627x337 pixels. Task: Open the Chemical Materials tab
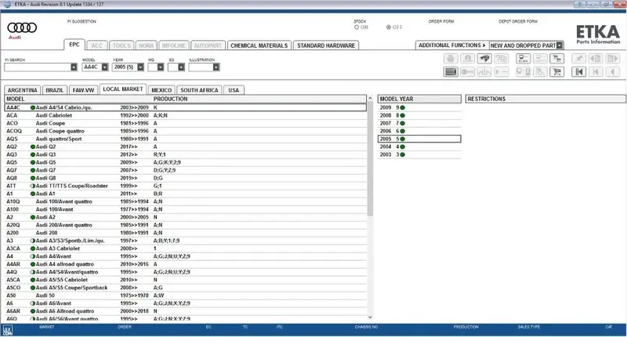pos(259,45)
